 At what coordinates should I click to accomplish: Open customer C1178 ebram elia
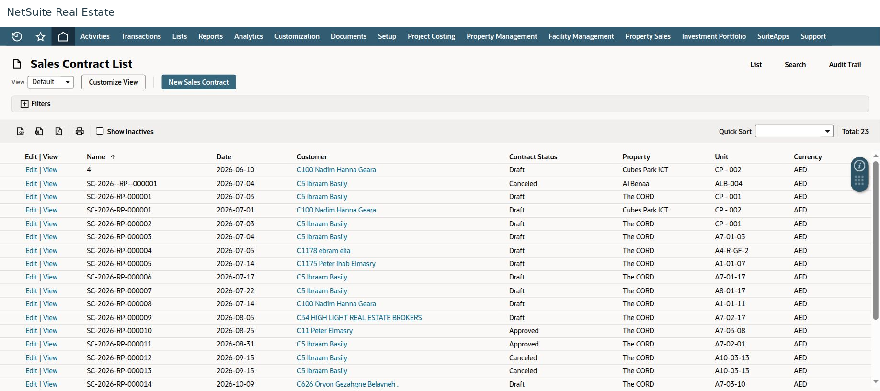click(323, 251)
